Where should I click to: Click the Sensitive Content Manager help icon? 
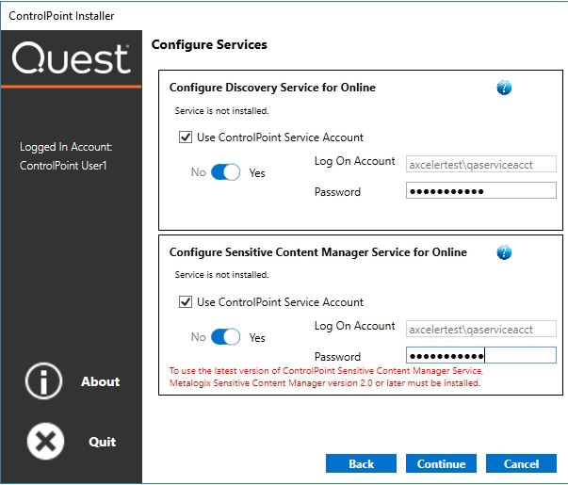504,252
